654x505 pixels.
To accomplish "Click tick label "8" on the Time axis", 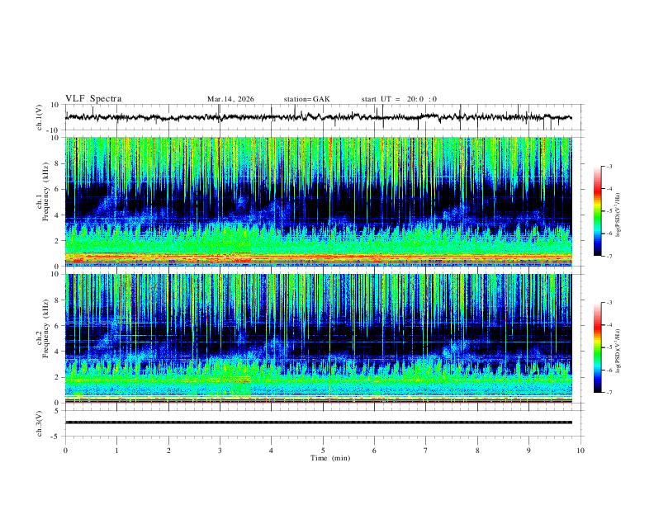I will point(477,451).
